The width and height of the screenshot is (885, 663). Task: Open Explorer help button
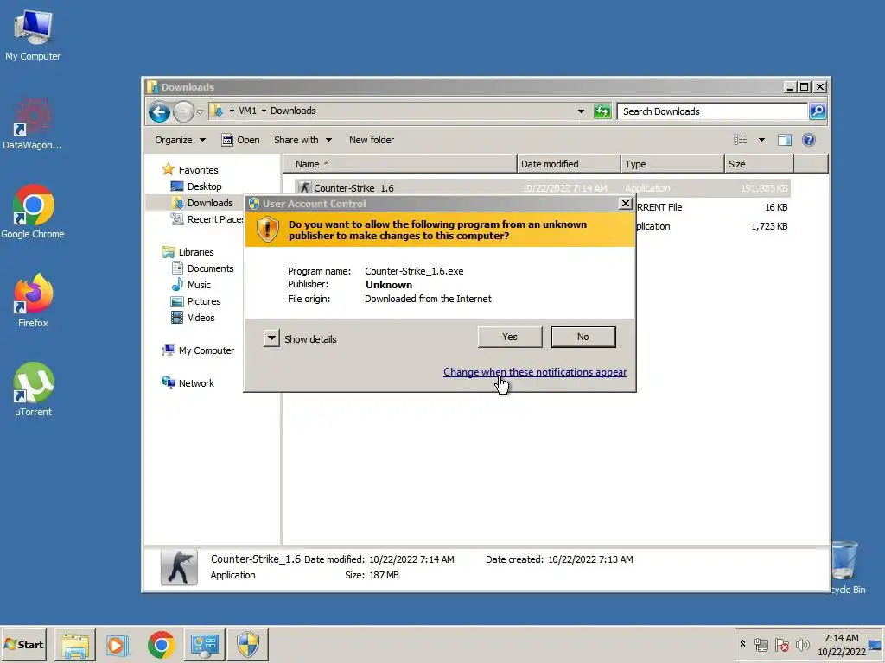[808, 140]
